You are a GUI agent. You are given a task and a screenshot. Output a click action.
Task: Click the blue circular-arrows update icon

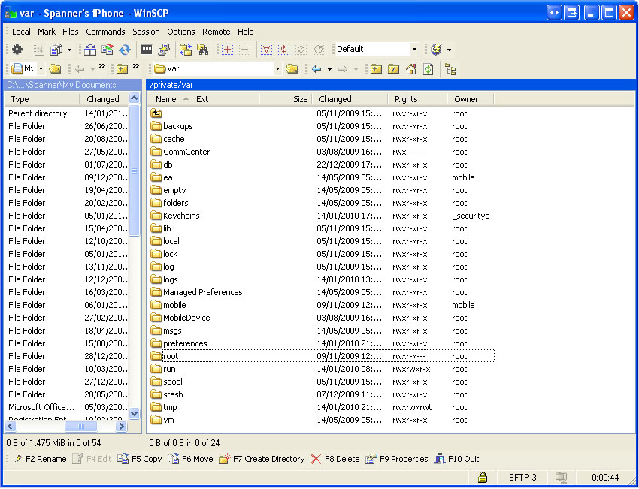pos(125,50)
